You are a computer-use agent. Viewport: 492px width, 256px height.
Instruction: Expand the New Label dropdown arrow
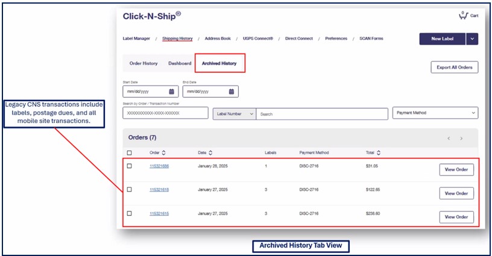click(472, 39)
